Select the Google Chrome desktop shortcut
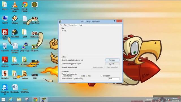This screenshot has width=181, height=102. (25, 7)
